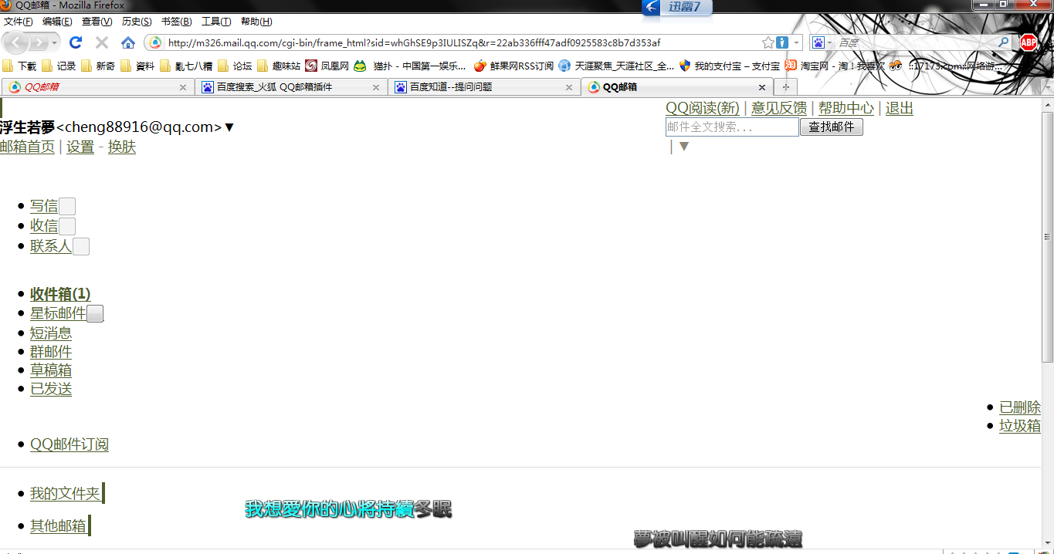The image size is (1054, 554).
Task: Expand the cheng88916@qq.com account dropdown arrow
Action: click(x=229, y=127)
